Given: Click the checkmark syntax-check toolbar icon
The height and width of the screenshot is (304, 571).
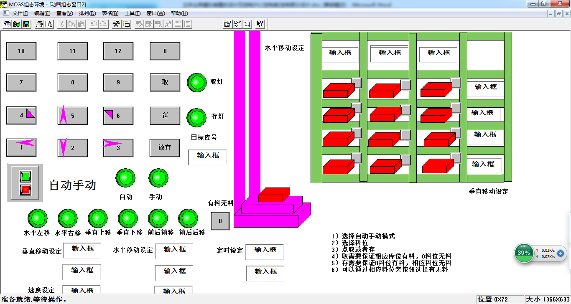Looking at the screenshot, I should [x=237, y=24].
